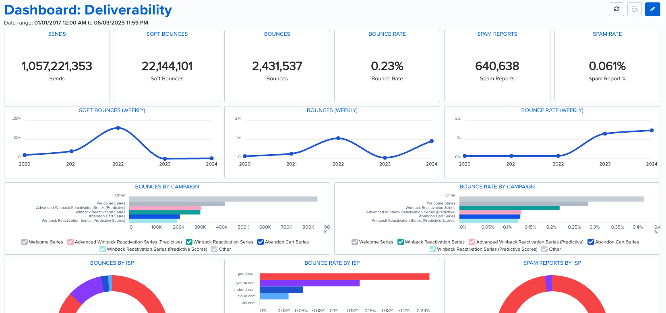This screenshot has width=666, height=313.
Task: Click the teal Winback Reactivation bar in Bounces by Campaign
Action: (x=165, y=212)
